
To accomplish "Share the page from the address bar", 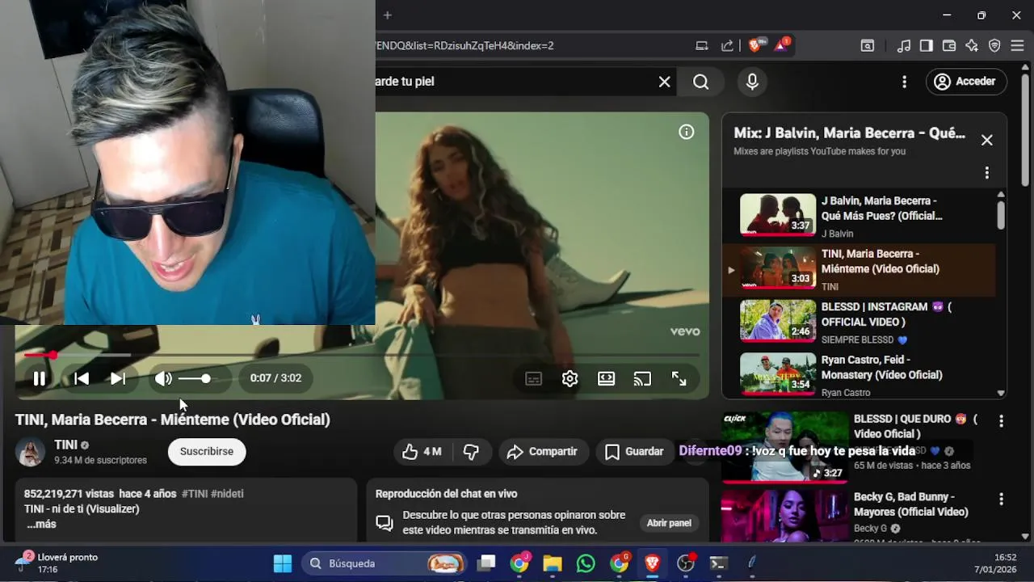I will [727, 46].
